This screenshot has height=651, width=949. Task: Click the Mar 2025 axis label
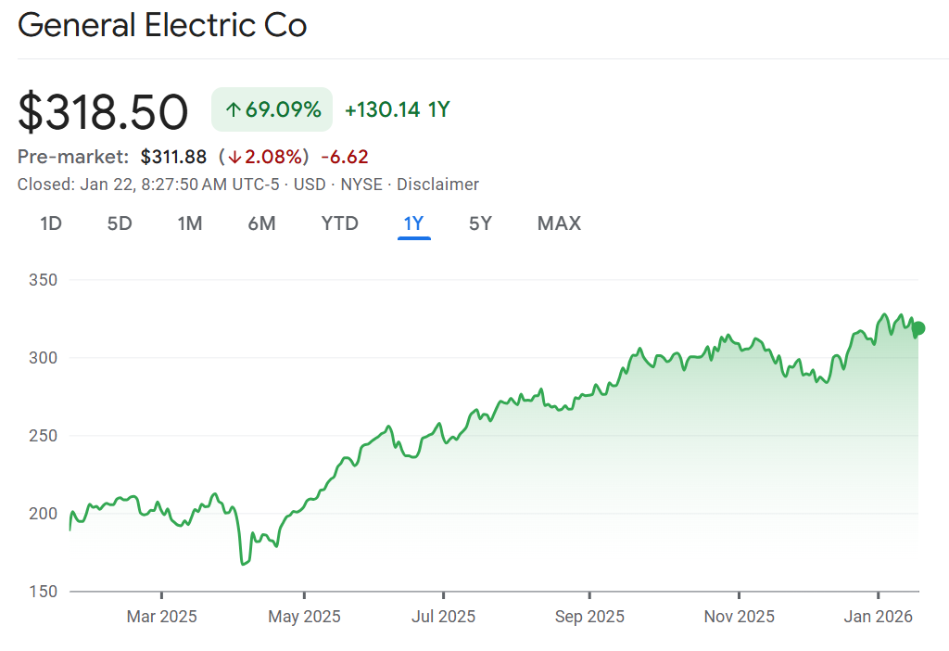tap(161, 617)
